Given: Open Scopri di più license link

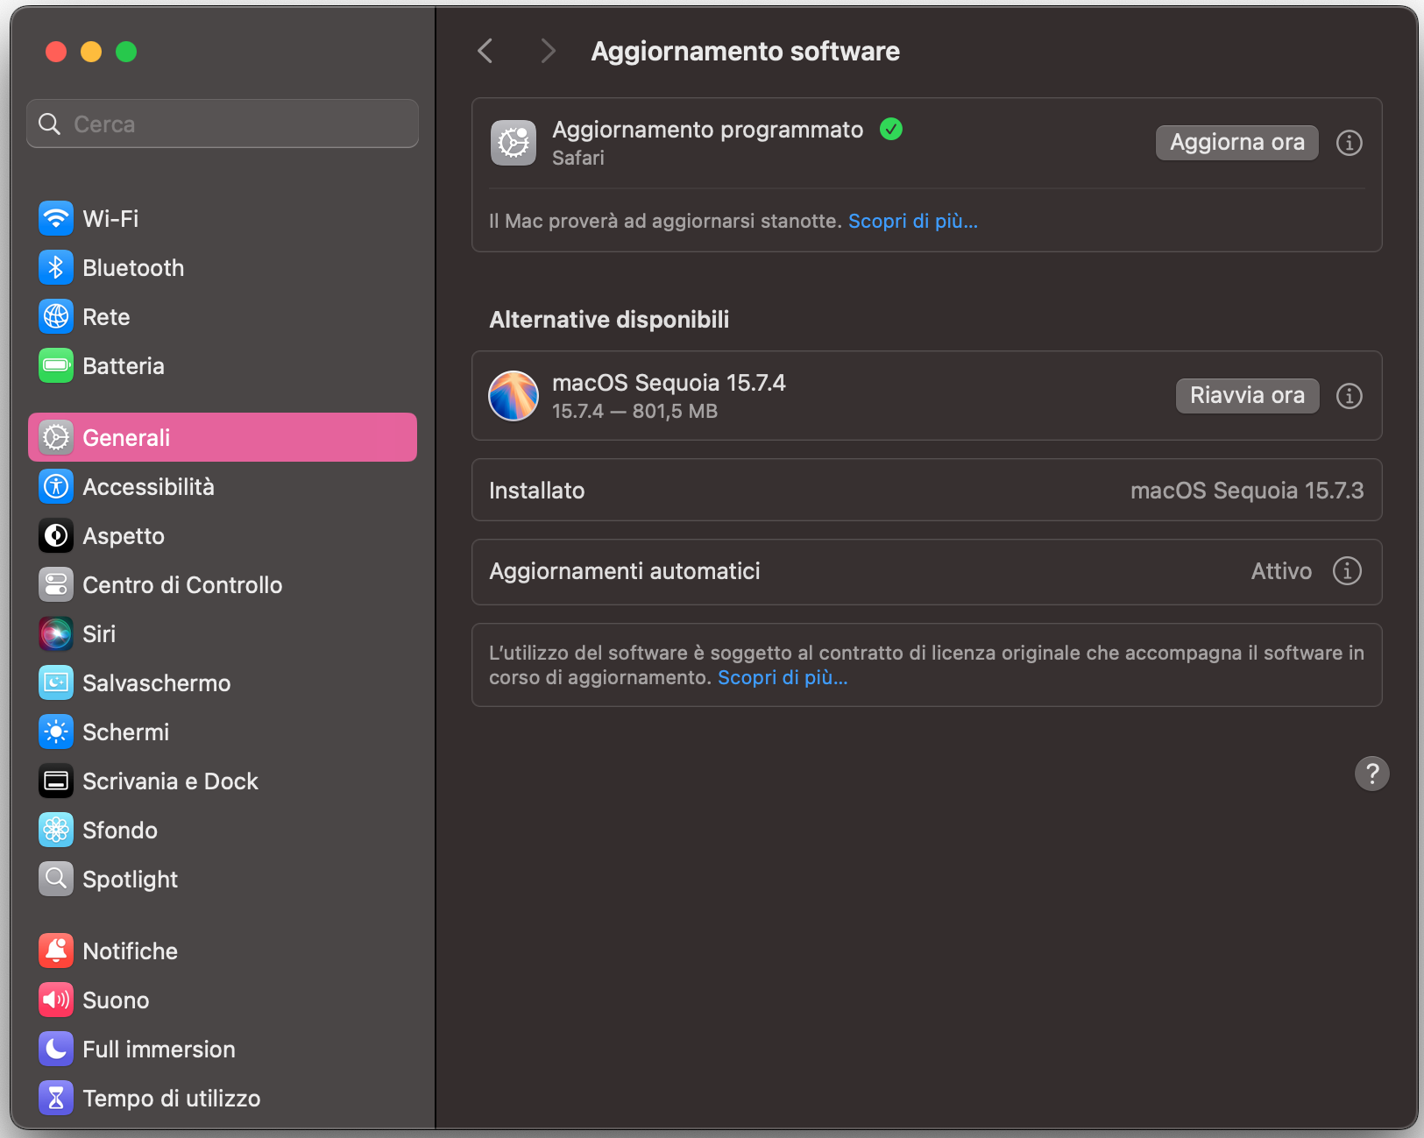Looking at the screenshot, I should coord(783,677).
